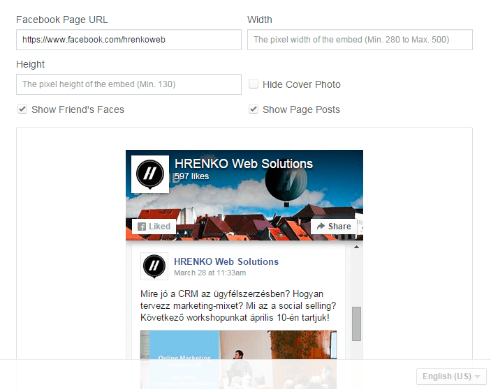491x389 pixels.
Task: Uncheck Show Friend's Faces checkbox
Action: pyautogui.click(x=22, y=109)
